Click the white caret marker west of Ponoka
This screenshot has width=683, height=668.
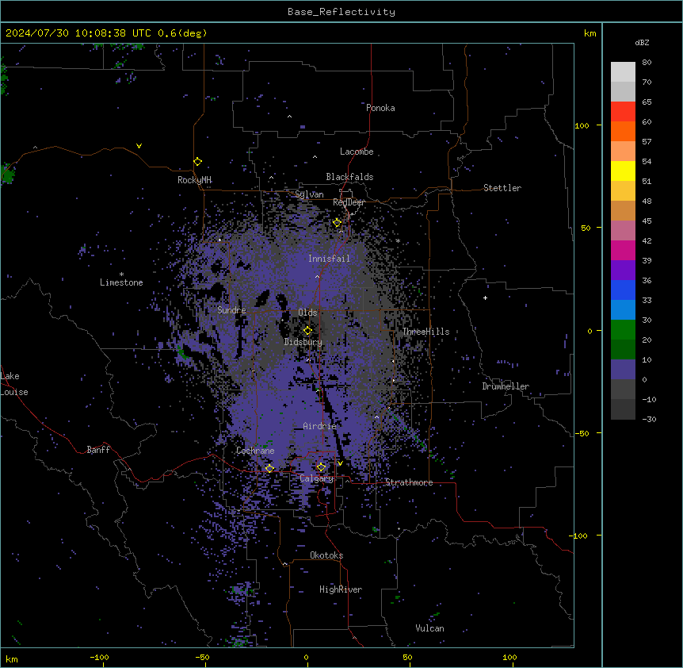[x=289, y=117]
